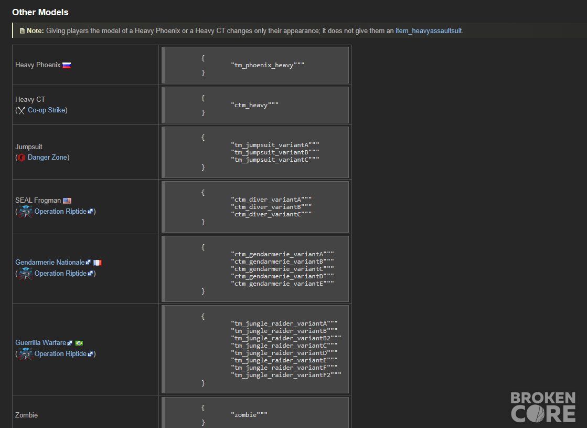This screenshot has width=587, height=428.
Task: Open the item_heavyassaultsuit link
Action: [x=429, y=31]
